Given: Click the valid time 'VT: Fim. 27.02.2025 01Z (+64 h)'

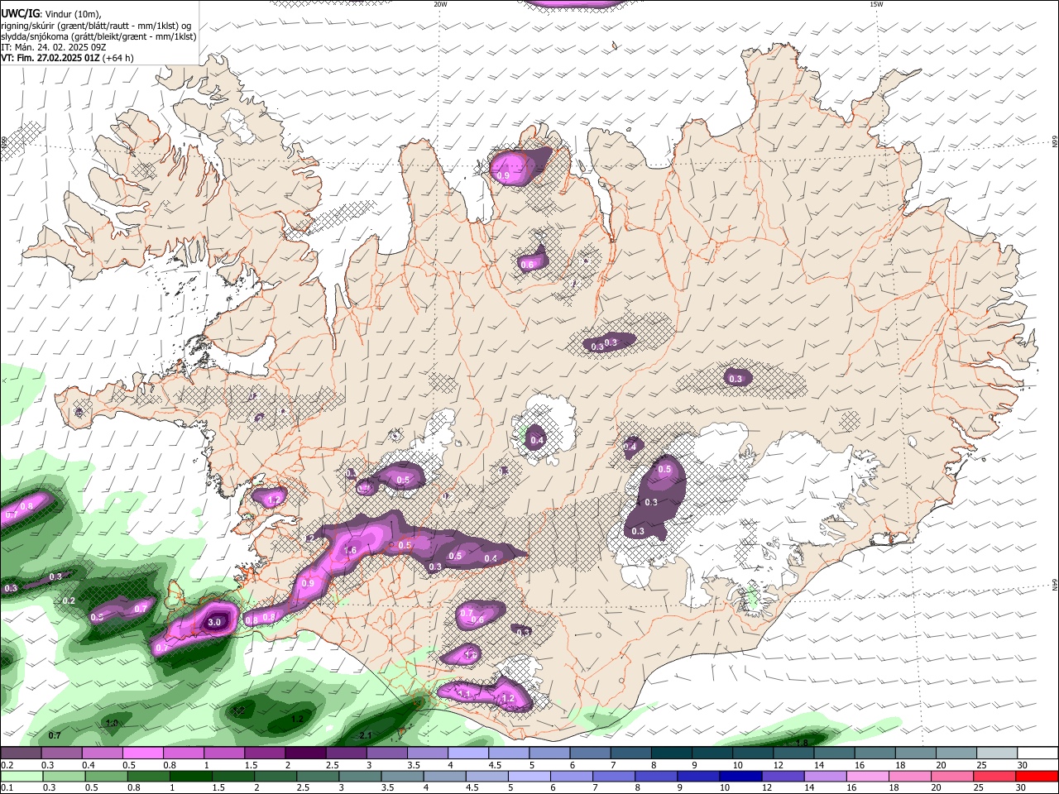Looking at the screenshot, I should coord(67,58).
